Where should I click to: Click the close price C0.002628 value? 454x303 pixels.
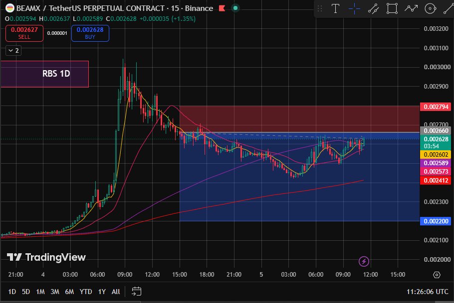click(x=121, y=19)
